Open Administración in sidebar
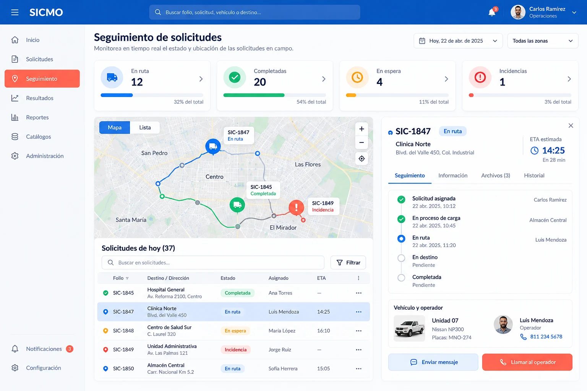This screenshot has height=391, width=587. (x=42, y=156)
